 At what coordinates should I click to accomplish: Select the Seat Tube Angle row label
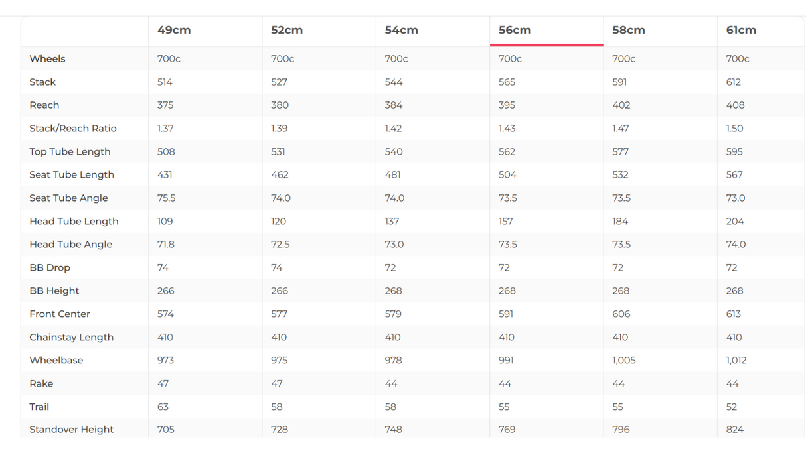[x=68, y=198]
